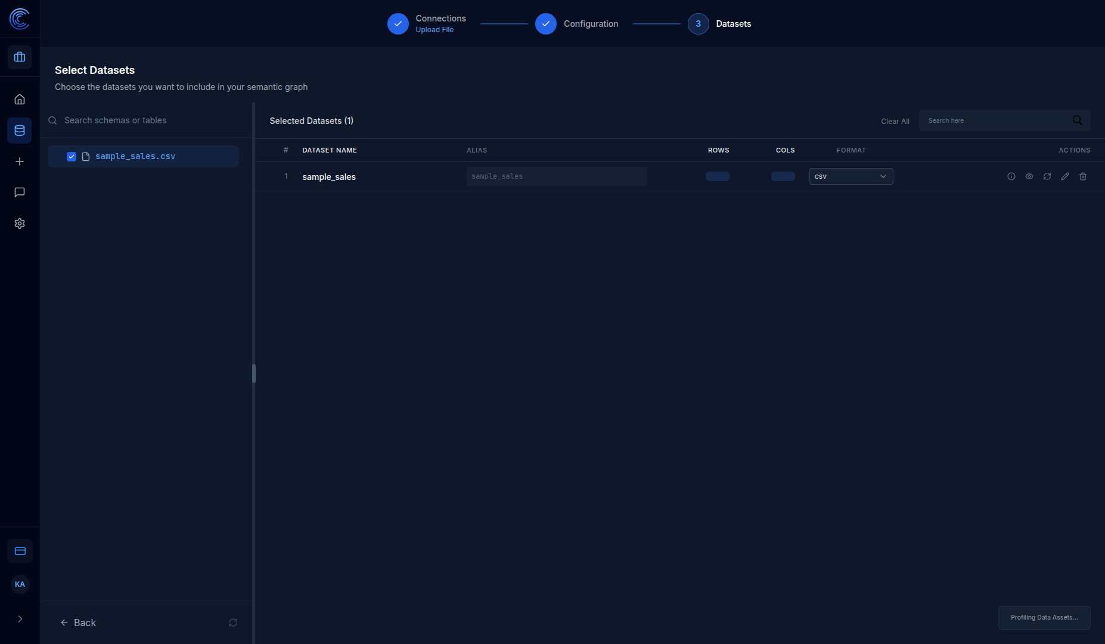Click the DATASET NAME column header

330,150
